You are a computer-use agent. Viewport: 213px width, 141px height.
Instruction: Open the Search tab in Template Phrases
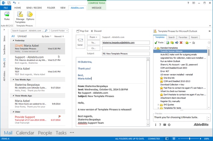171,37
